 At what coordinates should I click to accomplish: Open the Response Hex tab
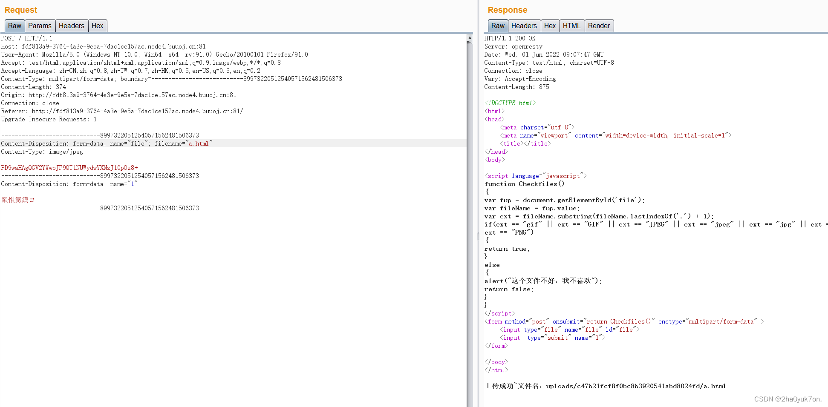(550, 26)
